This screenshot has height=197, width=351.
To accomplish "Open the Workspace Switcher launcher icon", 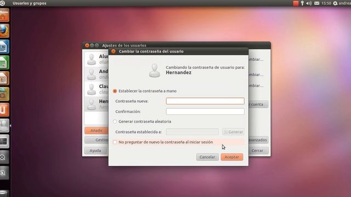I will coord(4,141).
